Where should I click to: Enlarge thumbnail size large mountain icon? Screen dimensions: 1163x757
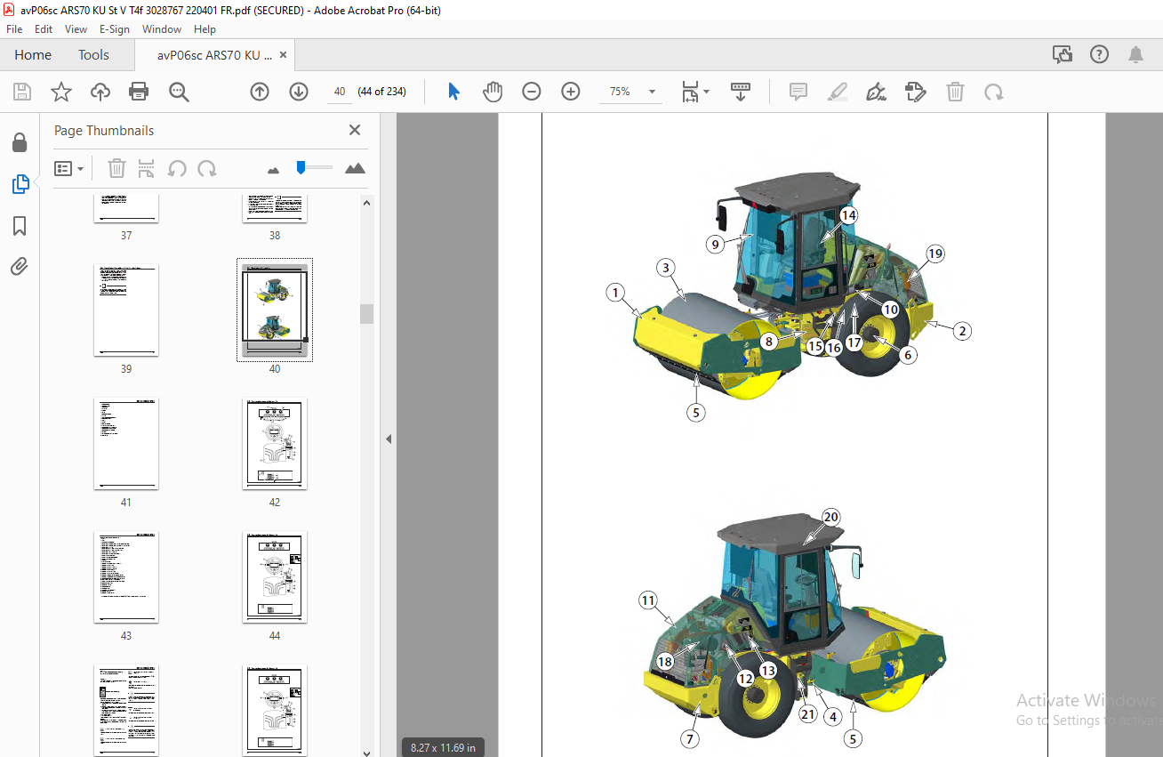[x=355, y=168]
